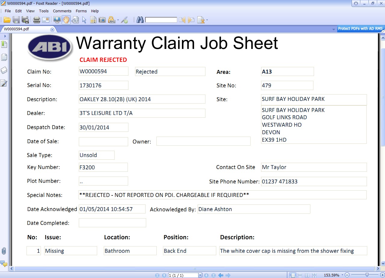The width and height of the screenshot is (385, 278).
Task: Switch to Single Page view mode
Action: [292, 275]
